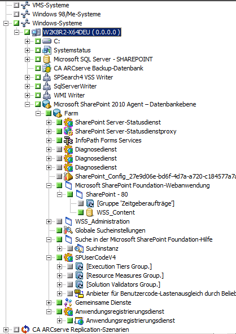Expand the Resource Measures Group node
Screen dimensions: 236x334
click(x=59, y=275)
